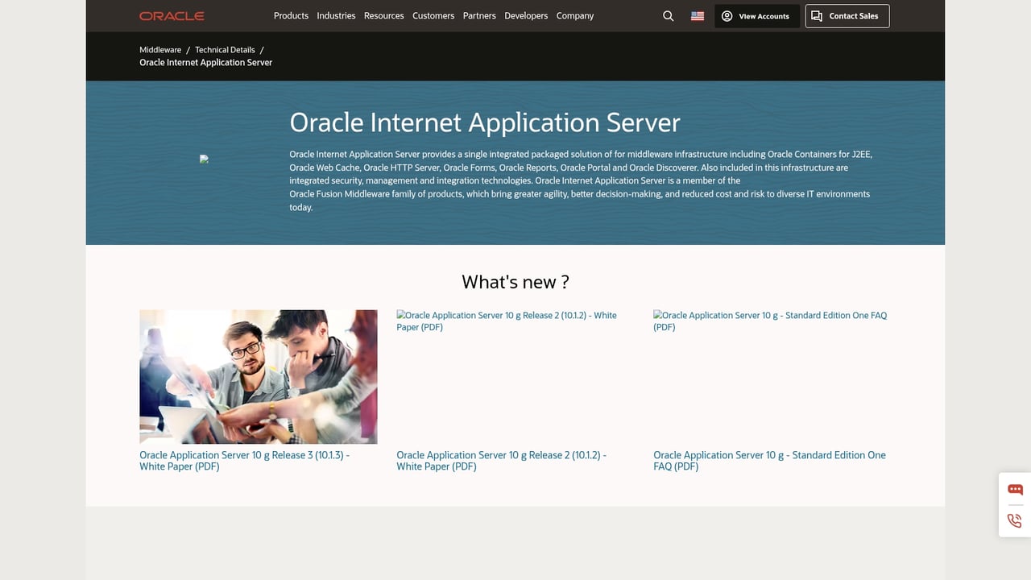Open the Standard Edition One FAQ PDF link

coord(769,460)
